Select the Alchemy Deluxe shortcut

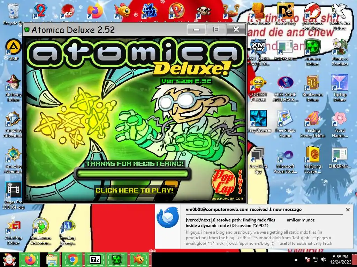click(x=14, y=88)
